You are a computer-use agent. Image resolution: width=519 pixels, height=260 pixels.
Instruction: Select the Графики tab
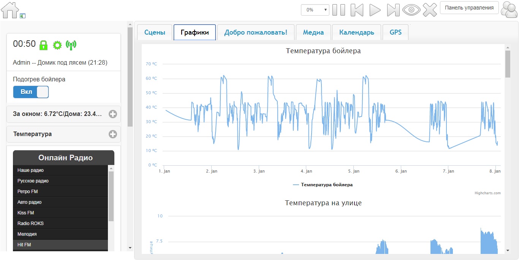click(195, 32)
